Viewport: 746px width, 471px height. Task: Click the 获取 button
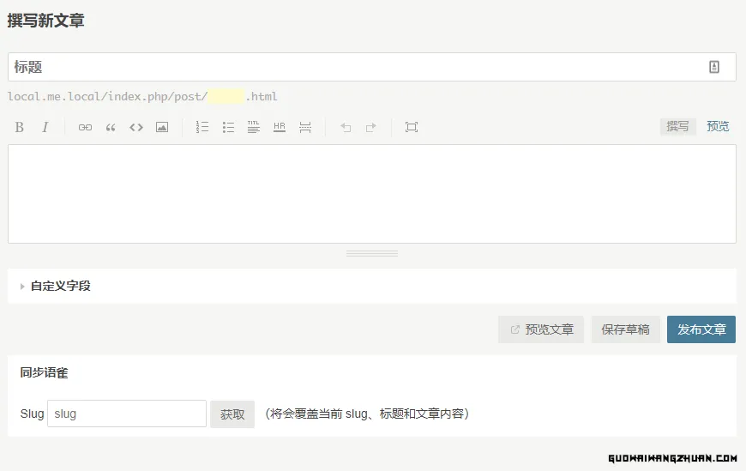coord(232,414)
